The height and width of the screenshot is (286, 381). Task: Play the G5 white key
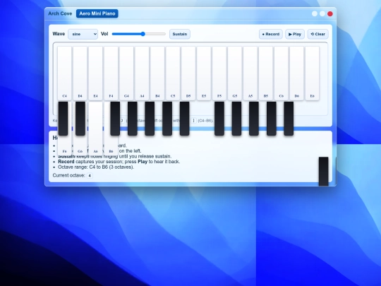coord(235,73)
